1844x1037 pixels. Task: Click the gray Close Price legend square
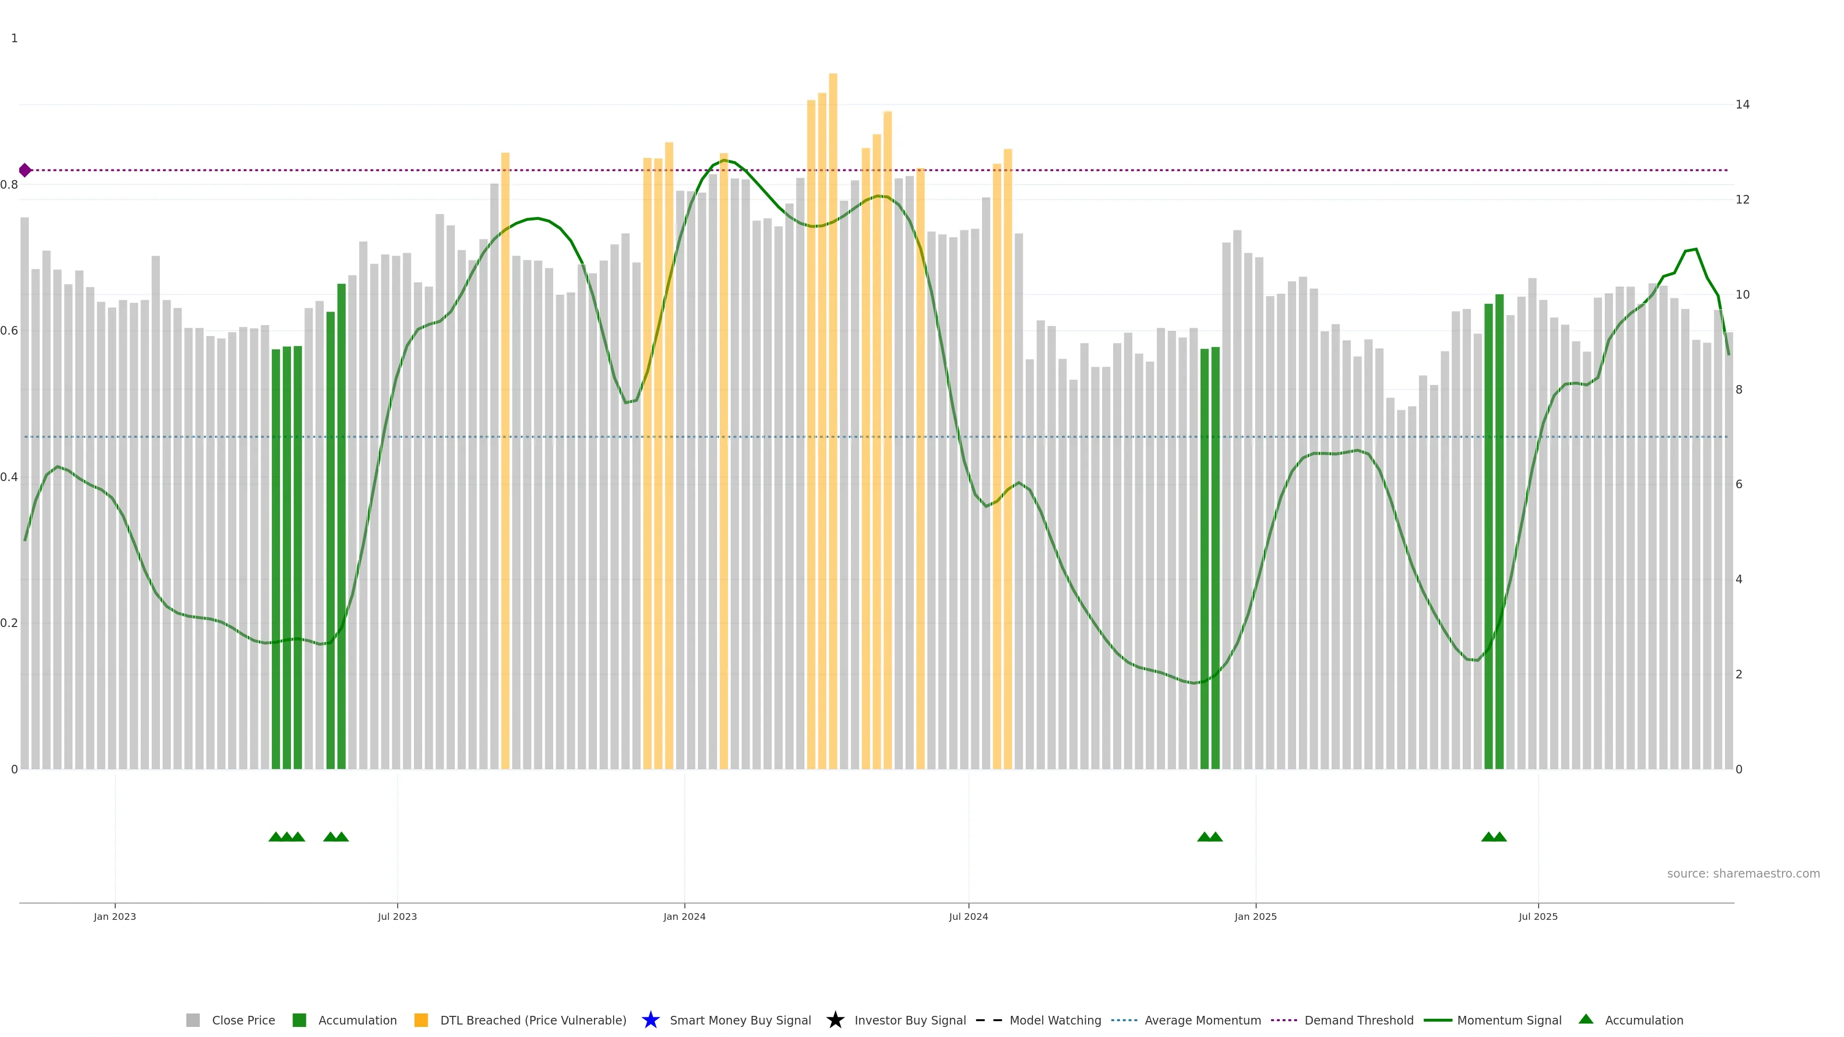click(193, 1020)
